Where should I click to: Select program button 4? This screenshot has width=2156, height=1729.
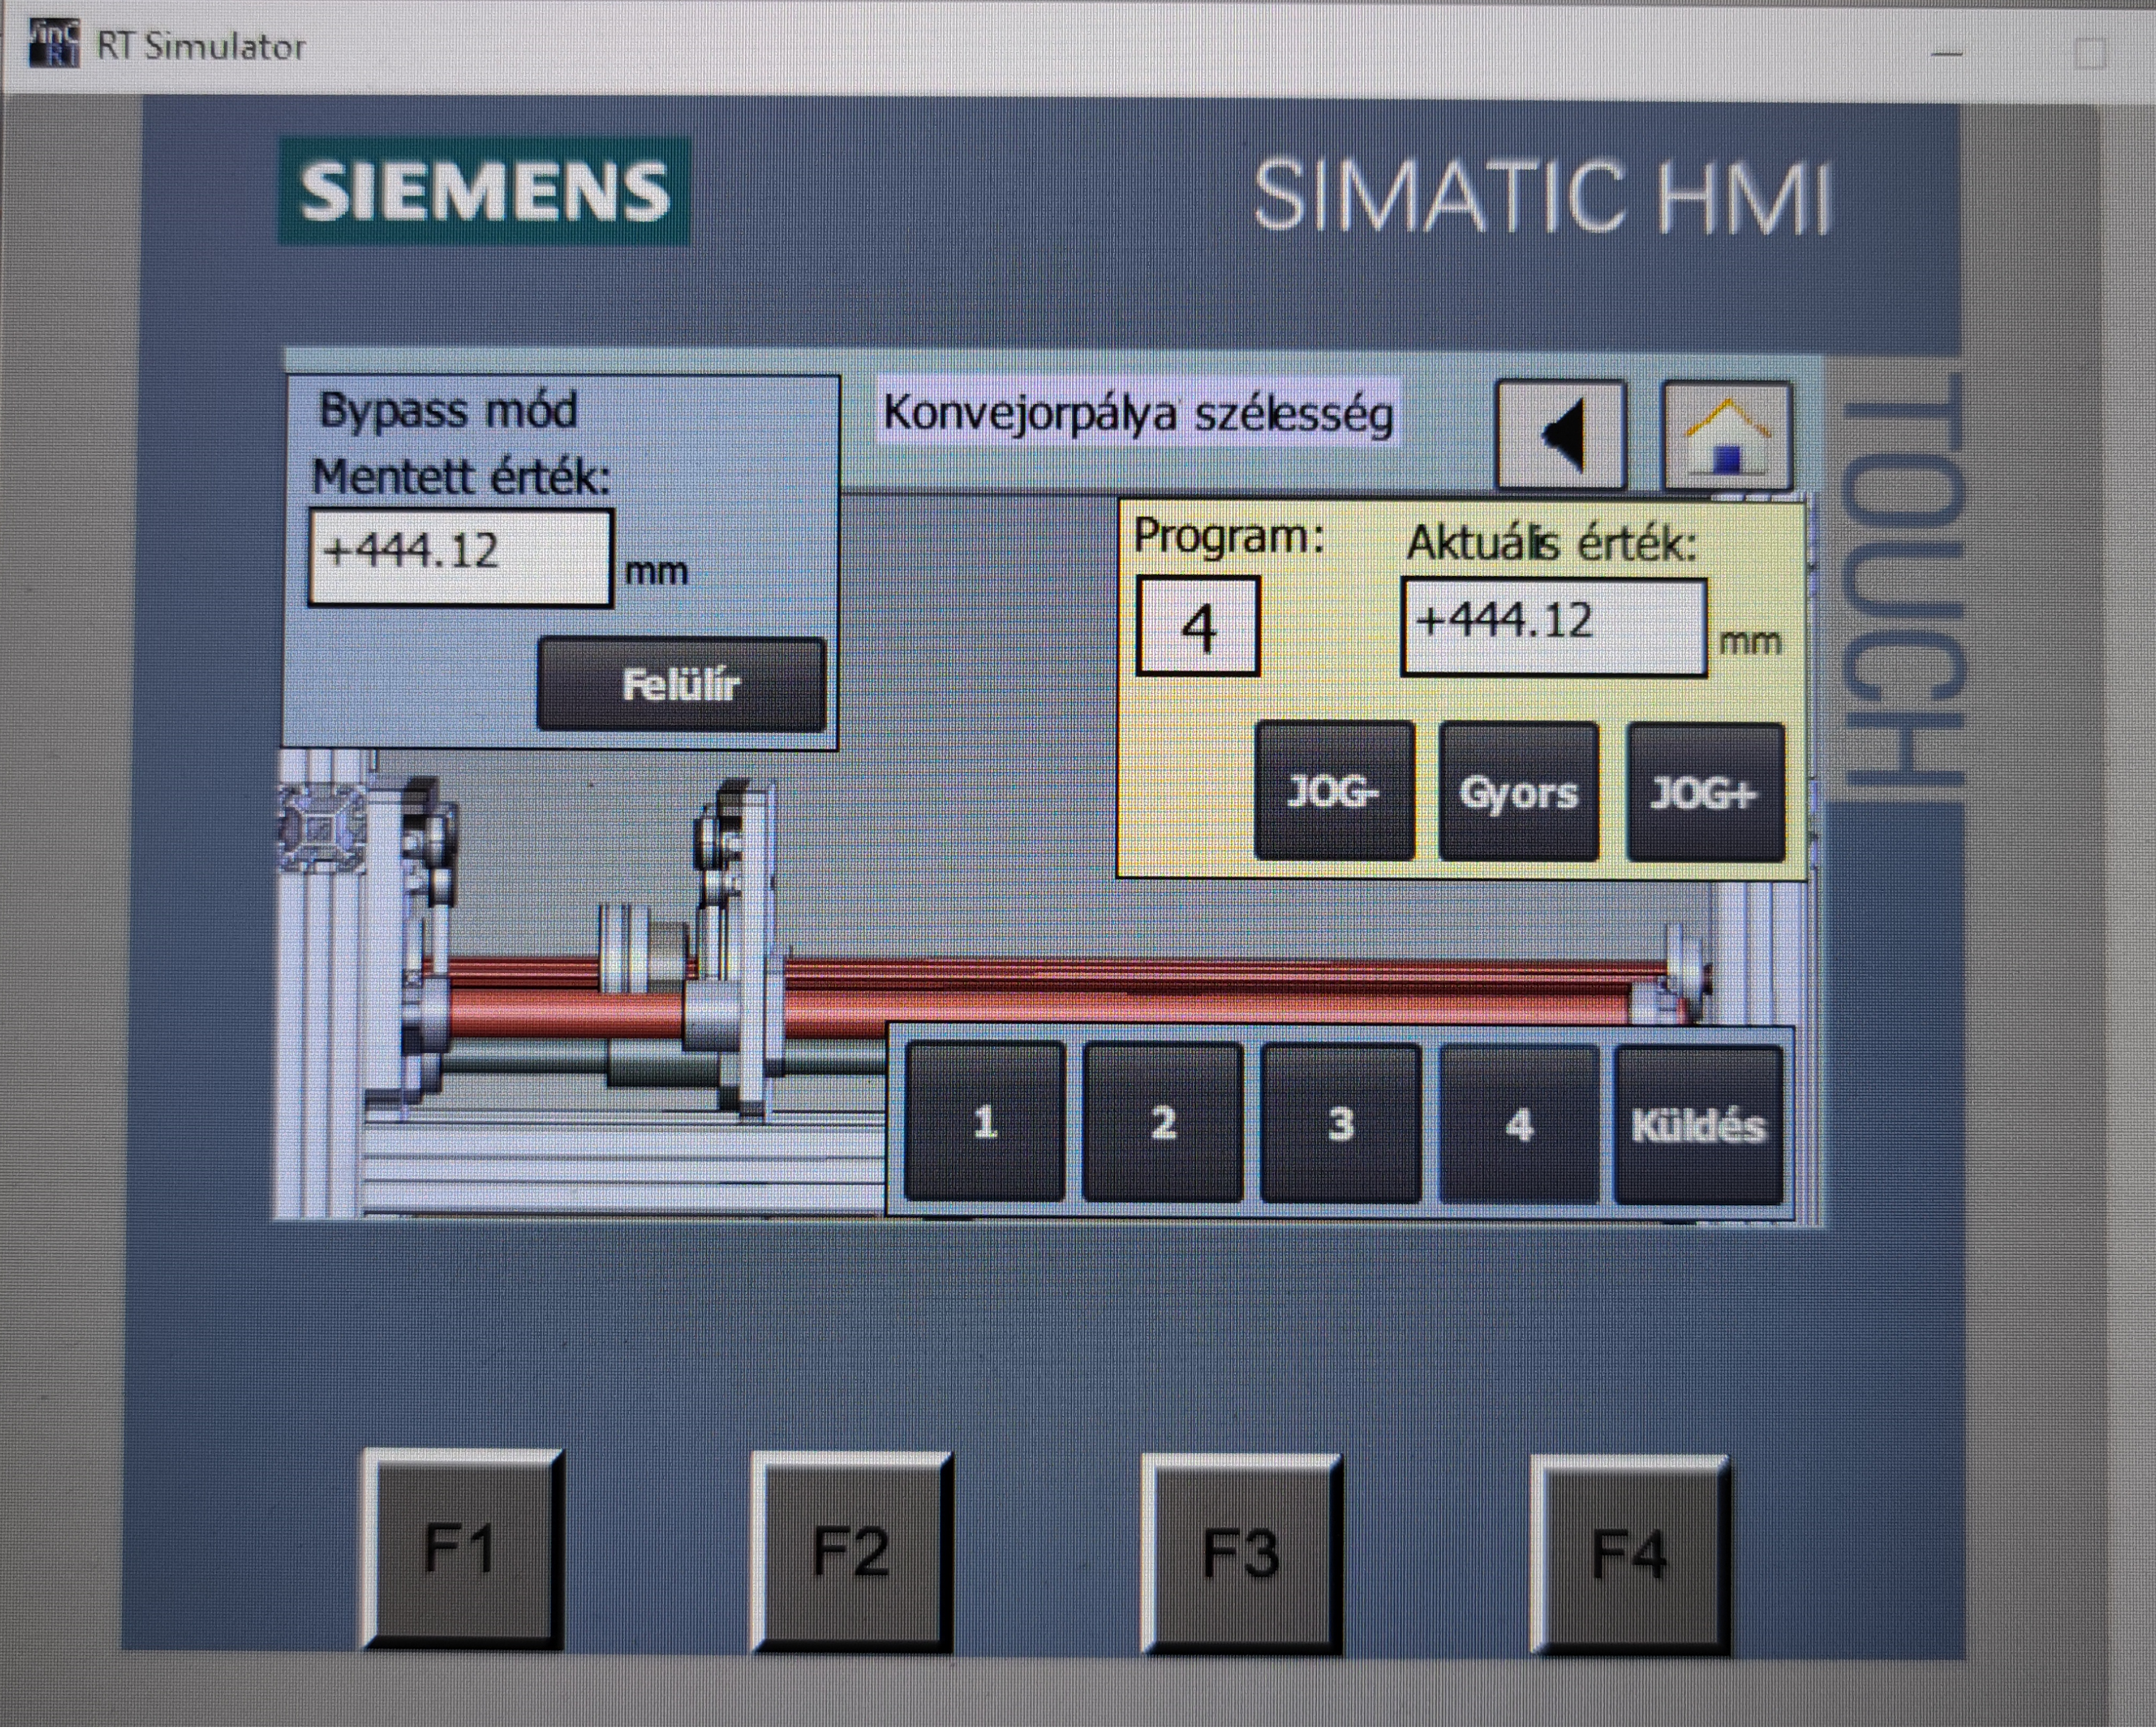point(1519,1125)
